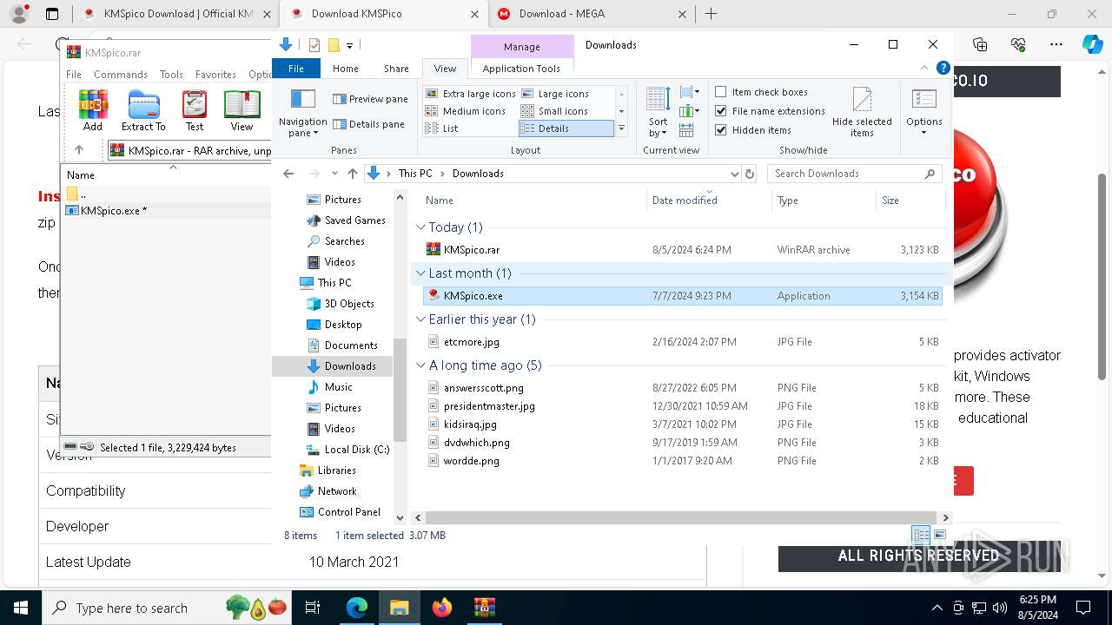Viewport: 1112px width, 625px height.
Task: Open the File tab in Explorer
Action: (296, 69)
